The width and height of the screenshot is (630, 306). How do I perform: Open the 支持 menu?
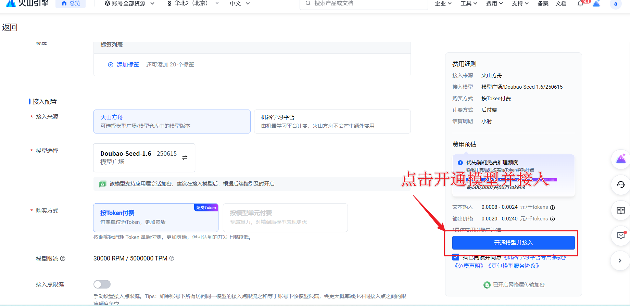click(520, 3)
